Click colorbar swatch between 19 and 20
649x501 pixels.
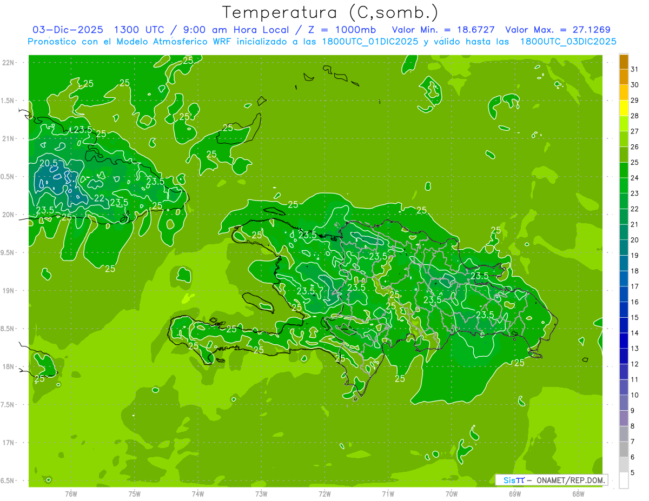click(x=624, y=248)
